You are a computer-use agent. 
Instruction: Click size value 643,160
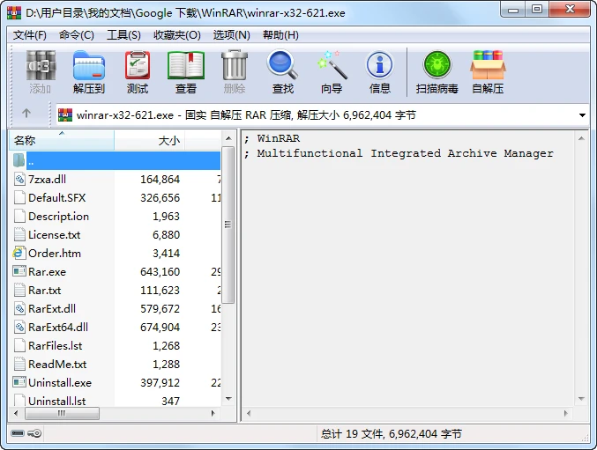(160, 272)
